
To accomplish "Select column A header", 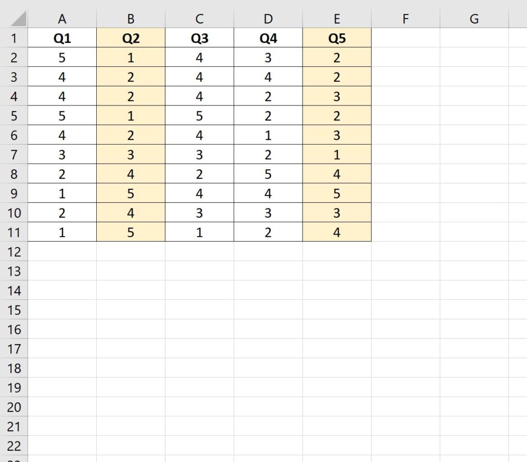I will (62, 19).
